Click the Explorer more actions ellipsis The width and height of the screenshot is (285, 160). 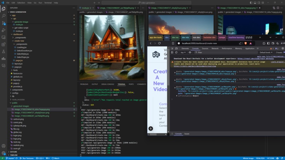(x=74, y=8)
